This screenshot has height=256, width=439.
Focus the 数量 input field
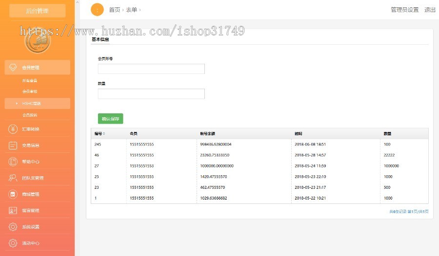[x=151, y=93]
